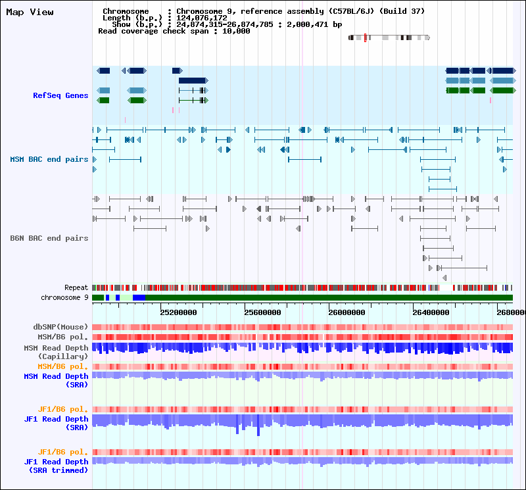
Task: Click the 26000000 ruler coordinate
Action: pyautogui.click(x=347, y=312)
